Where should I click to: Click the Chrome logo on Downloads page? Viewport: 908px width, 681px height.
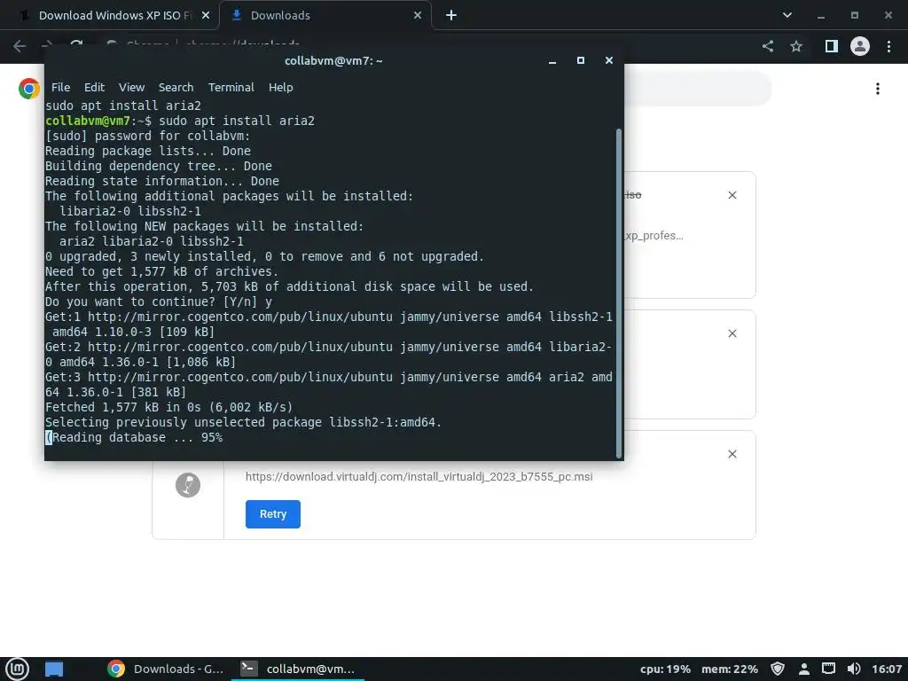coord(29,89)
